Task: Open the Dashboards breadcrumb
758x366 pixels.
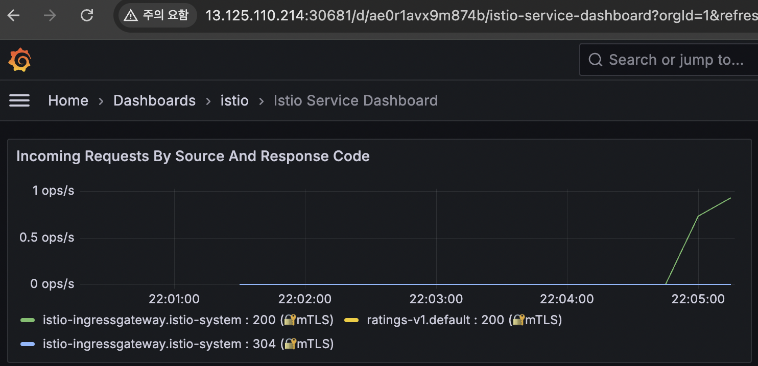Action: 154,100
